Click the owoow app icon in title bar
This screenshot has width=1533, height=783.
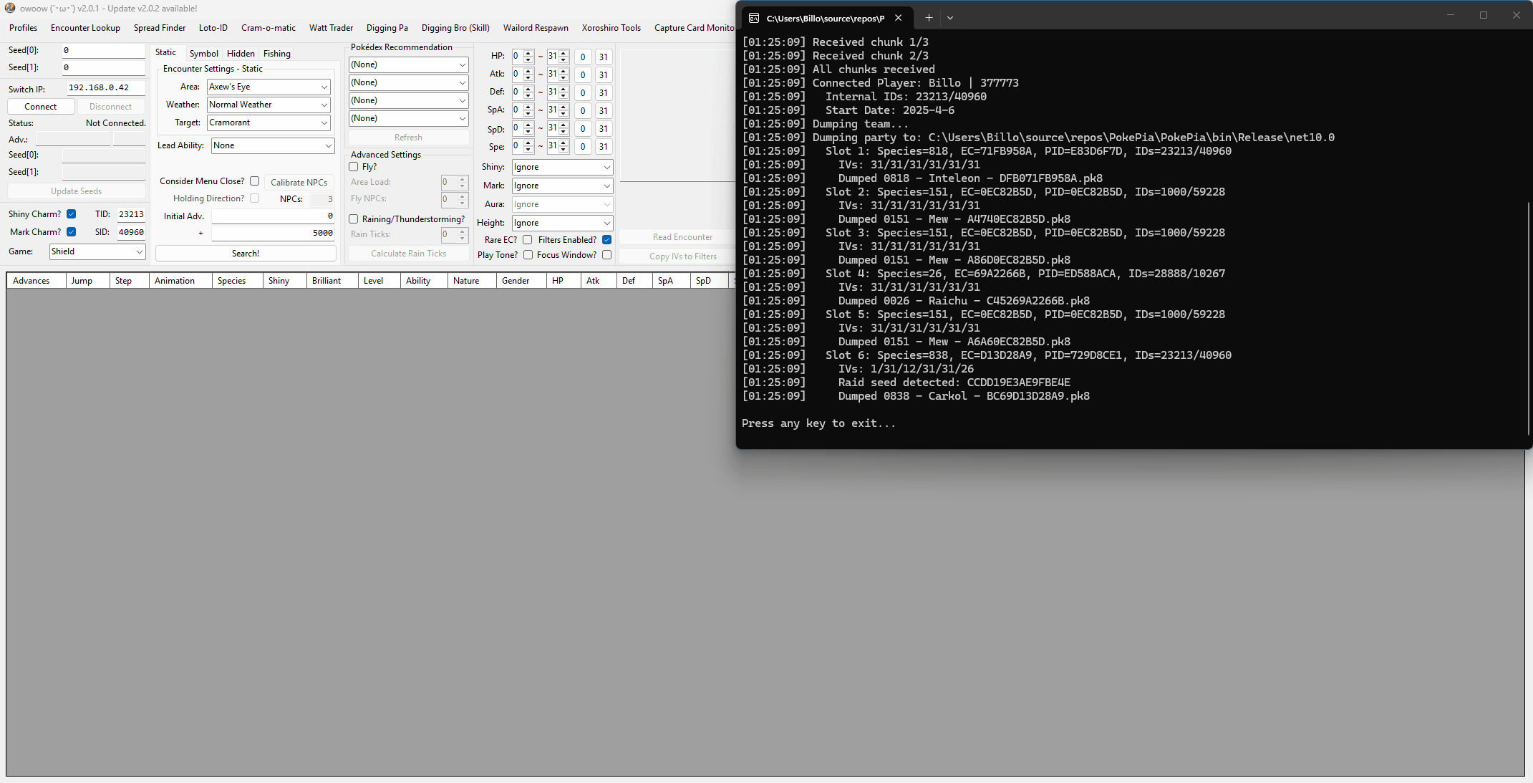coord(9,8)
